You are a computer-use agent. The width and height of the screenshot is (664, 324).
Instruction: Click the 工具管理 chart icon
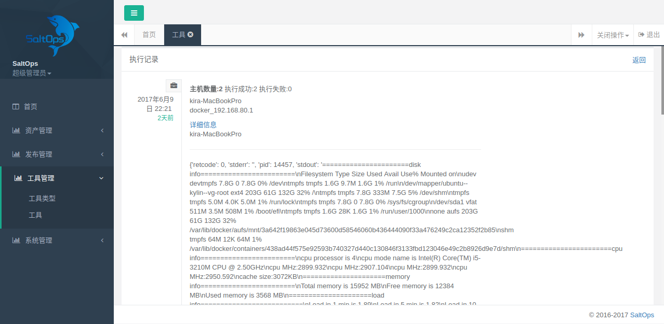point(18,178)
